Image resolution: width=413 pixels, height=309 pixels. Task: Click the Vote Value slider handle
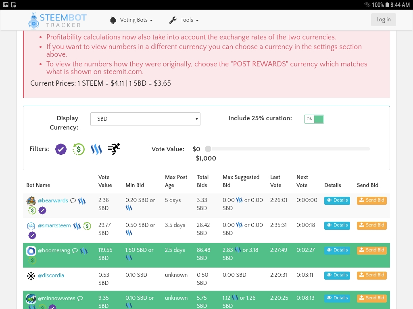tap(208, 149)
